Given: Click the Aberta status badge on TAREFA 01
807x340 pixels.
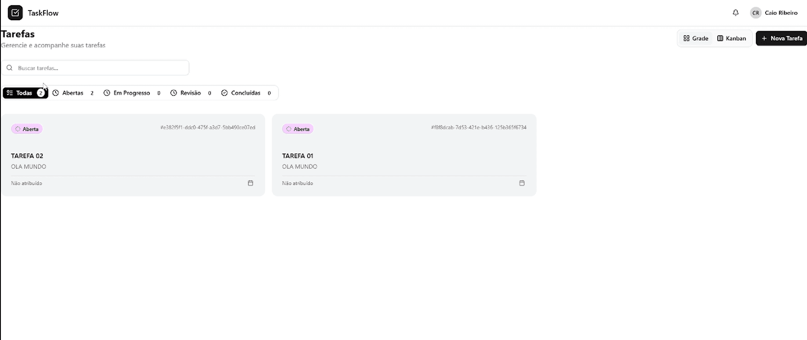Looking at the screenshot, I should coord(298,129).
